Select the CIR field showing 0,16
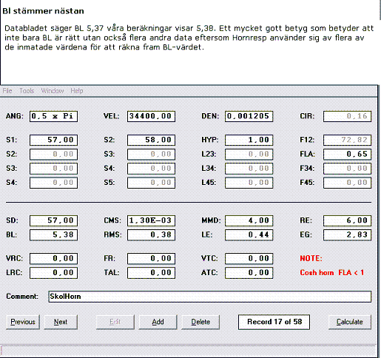 tap(347, 116)
